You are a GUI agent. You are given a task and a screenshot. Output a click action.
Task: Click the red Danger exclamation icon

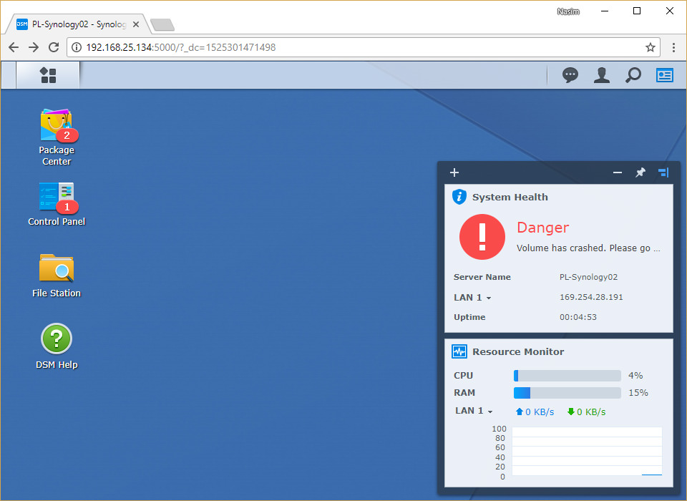click(x=482, y=237)
